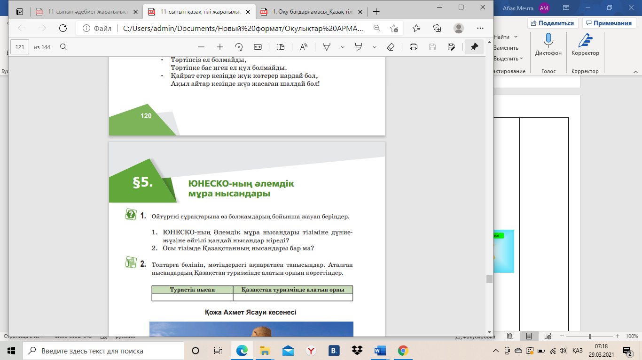This screenshot has width=642, height=360.
Task: Go back to the previous page
Action: [22, 28]
